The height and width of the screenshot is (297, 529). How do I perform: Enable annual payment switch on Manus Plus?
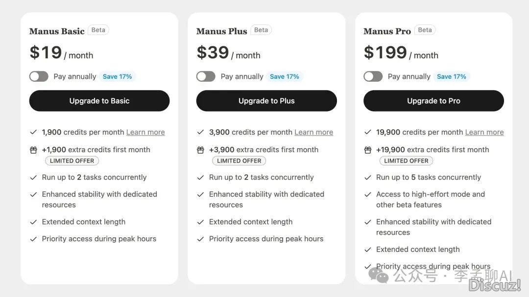click(x=206, y=76)
